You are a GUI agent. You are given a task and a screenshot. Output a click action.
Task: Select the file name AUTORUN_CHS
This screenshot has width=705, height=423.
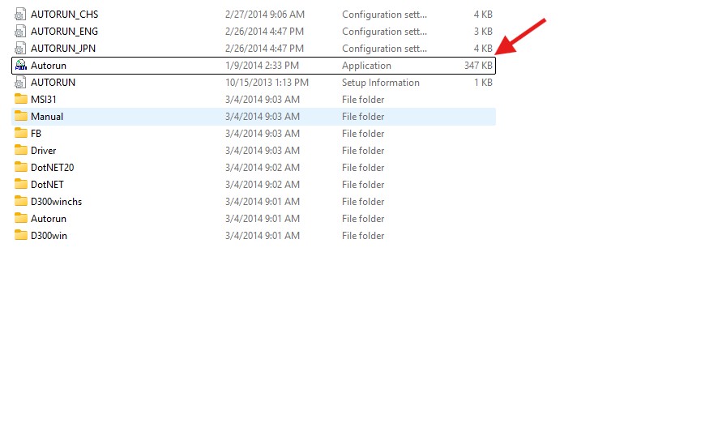tap(64, 15)
